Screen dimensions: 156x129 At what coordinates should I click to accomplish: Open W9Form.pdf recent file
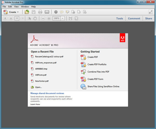click(41, 75)
